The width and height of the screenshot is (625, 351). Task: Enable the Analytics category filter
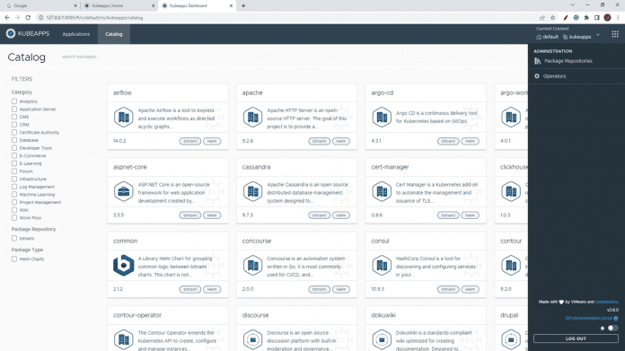[x=14, y=101]
